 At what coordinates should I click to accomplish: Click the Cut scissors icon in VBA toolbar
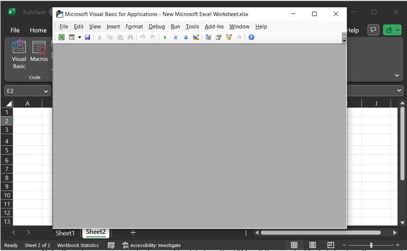pos(100,37)
